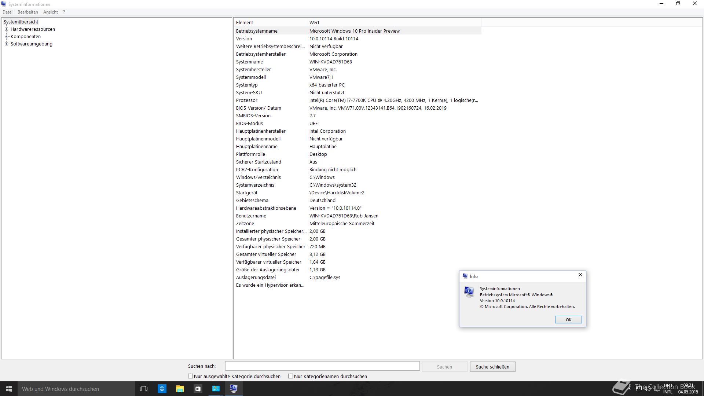Close the Info dialog with X
Image resolution: width=704 pixels, height=396 pixels.
(x=580, y=275)
